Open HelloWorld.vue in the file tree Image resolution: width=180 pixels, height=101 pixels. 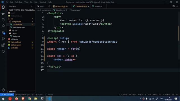point(21,27)
